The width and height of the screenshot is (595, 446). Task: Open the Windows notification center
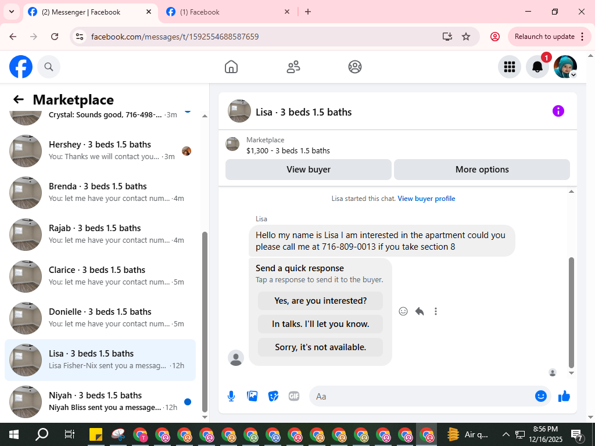(577, 435)
